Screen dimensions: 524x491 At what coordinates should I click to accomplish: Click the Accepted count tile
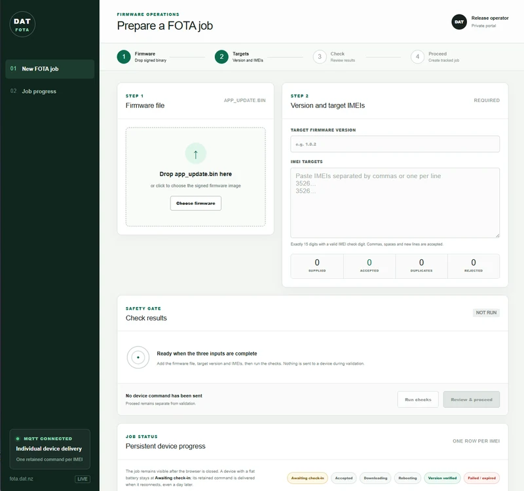pyautogui.click(x=369, y=266)
